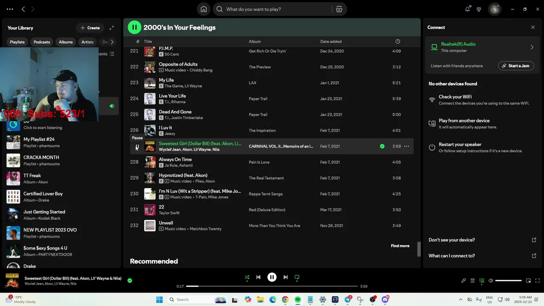Pause track 227 via row icon
544x306 pixels.
pos(137,147)
